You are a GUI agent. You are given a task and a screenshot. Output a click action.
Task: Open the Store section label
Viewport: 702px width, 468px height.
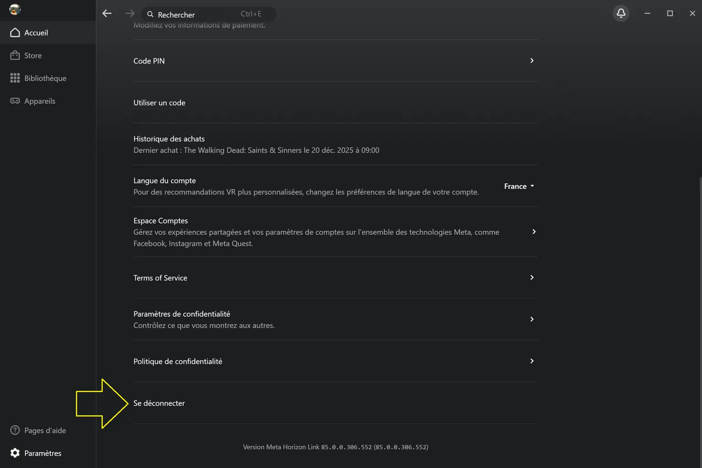pos(33,55)
